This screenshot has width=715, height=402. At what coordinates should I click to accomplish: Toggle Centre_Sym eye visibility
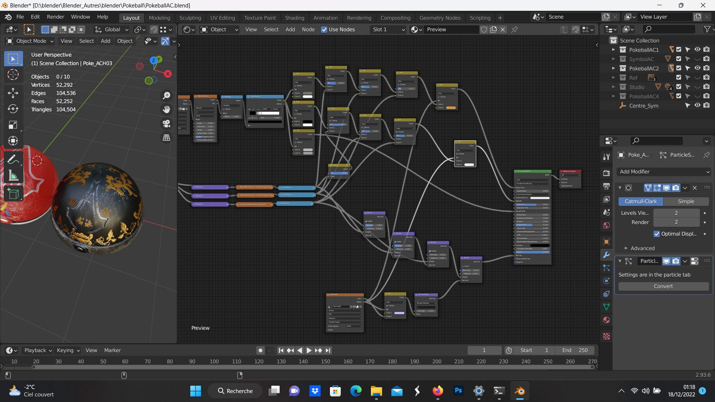697,105
